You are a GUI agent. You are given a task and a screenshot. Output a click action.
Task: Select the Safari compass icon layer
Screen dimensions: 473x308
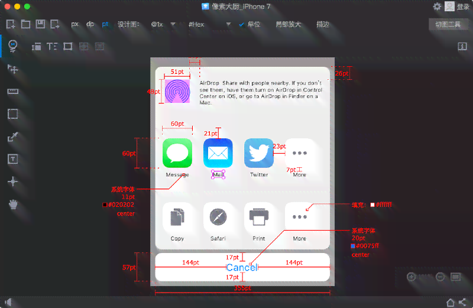pyautogui.click(x=218, y=217)
